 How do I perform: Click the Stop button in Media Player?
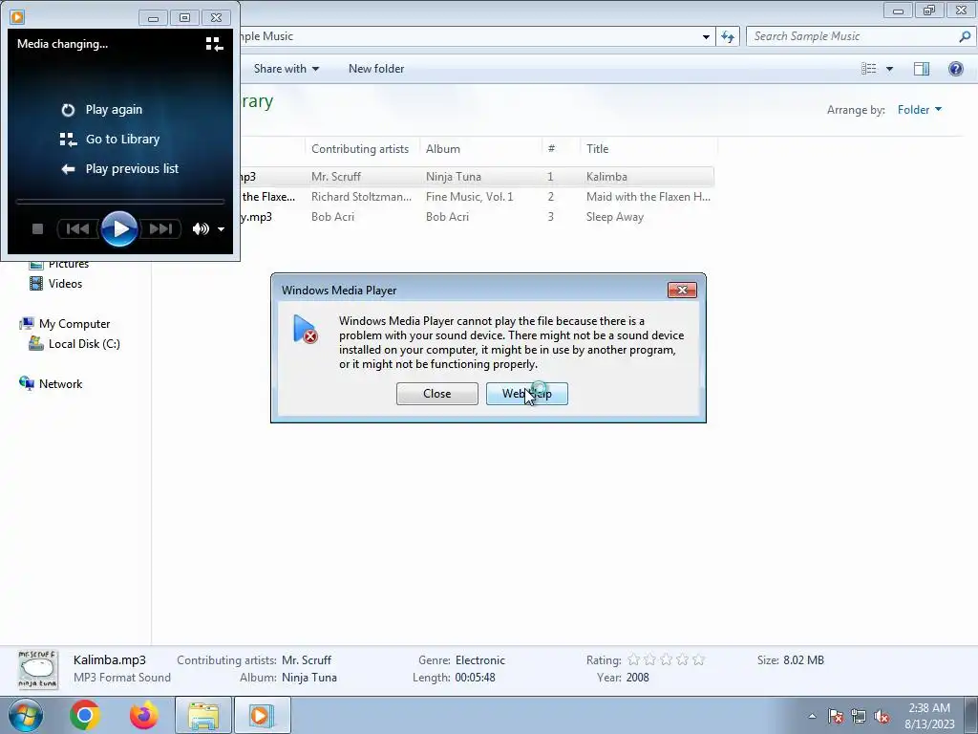(37, 229)
